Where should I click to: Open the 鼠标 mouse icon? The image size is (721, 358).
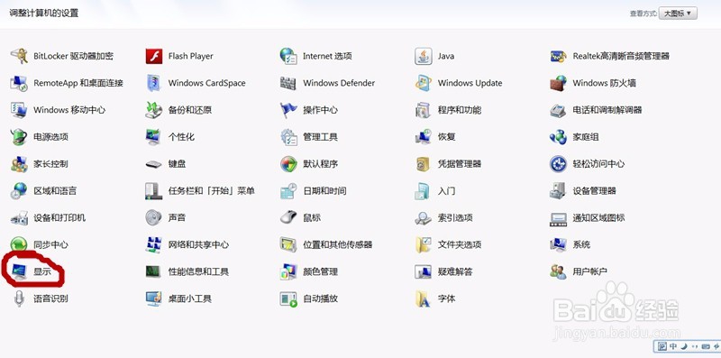(288, 217)
